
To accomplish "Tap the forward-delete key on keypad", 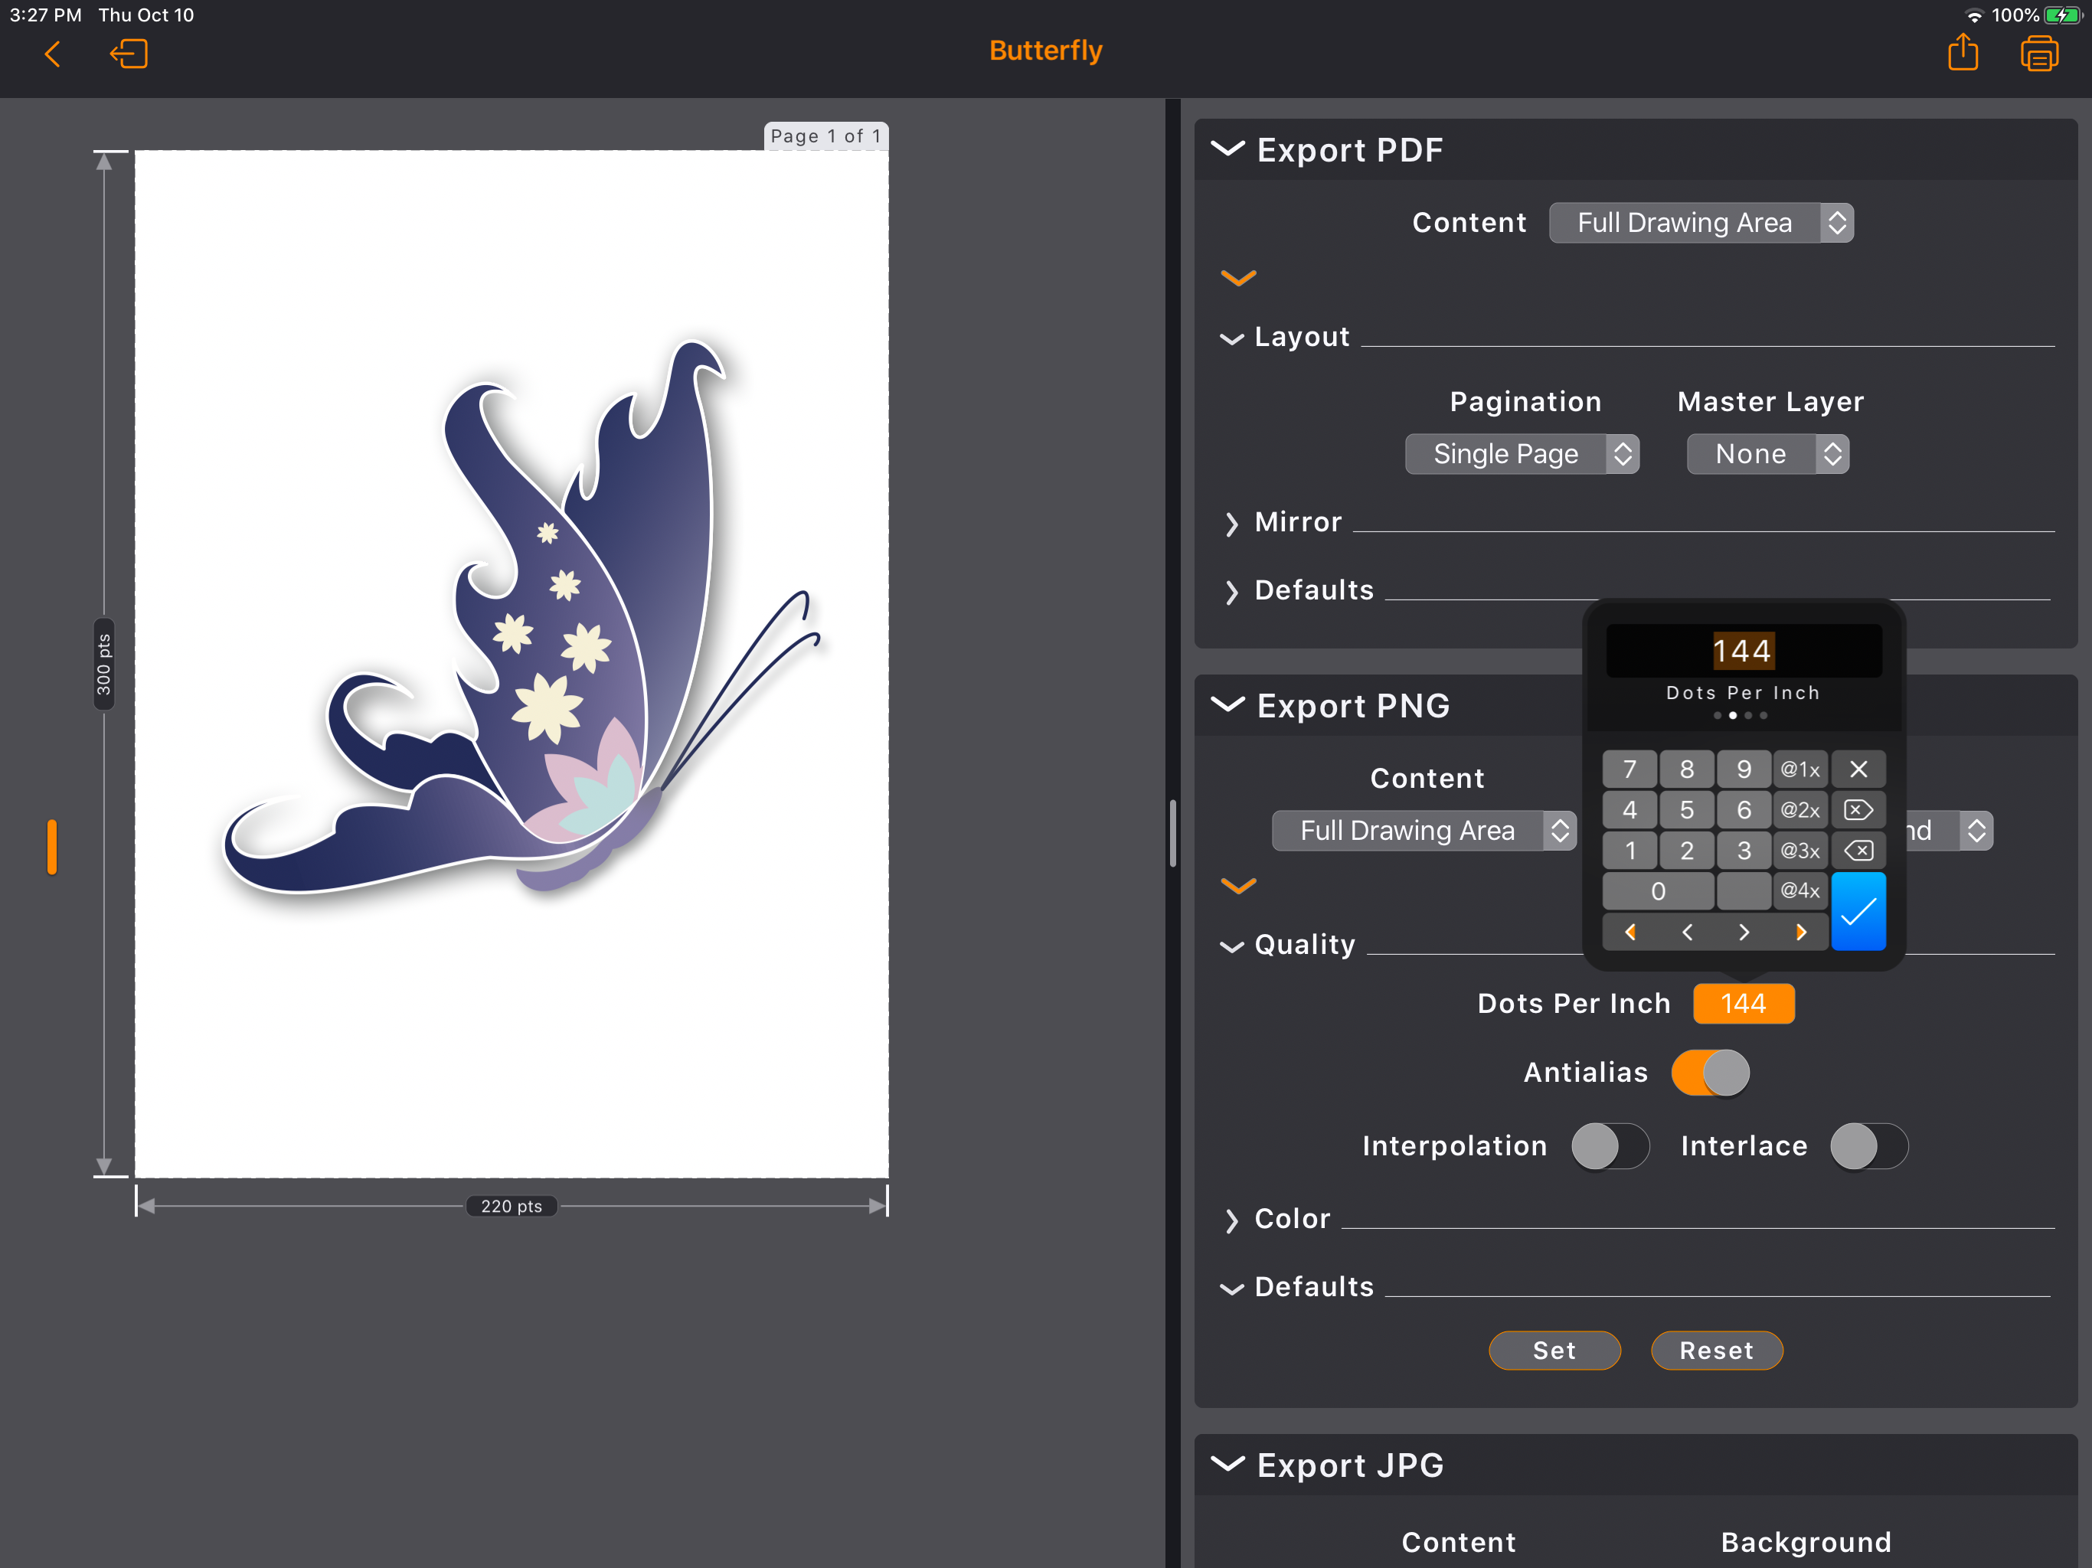I will pos(1858,809).
